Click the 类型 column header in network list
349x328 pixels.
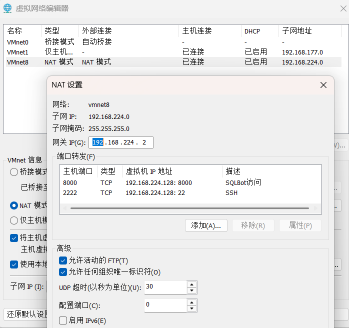(60, 30)
